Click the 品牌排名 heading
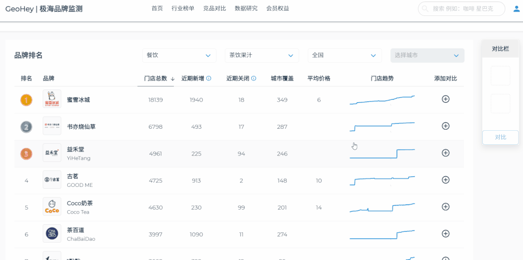 (29, 56)
